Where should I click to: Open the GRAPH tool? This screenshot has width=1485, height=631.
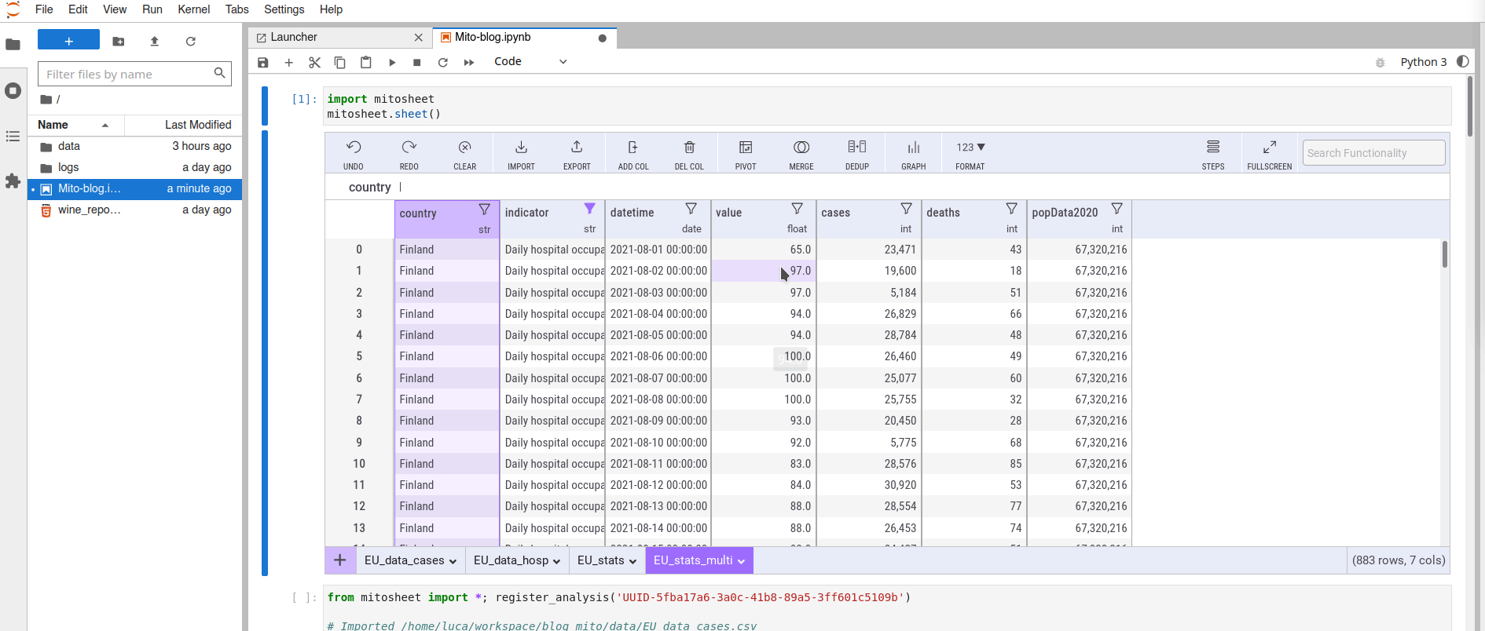click(914, 154)
